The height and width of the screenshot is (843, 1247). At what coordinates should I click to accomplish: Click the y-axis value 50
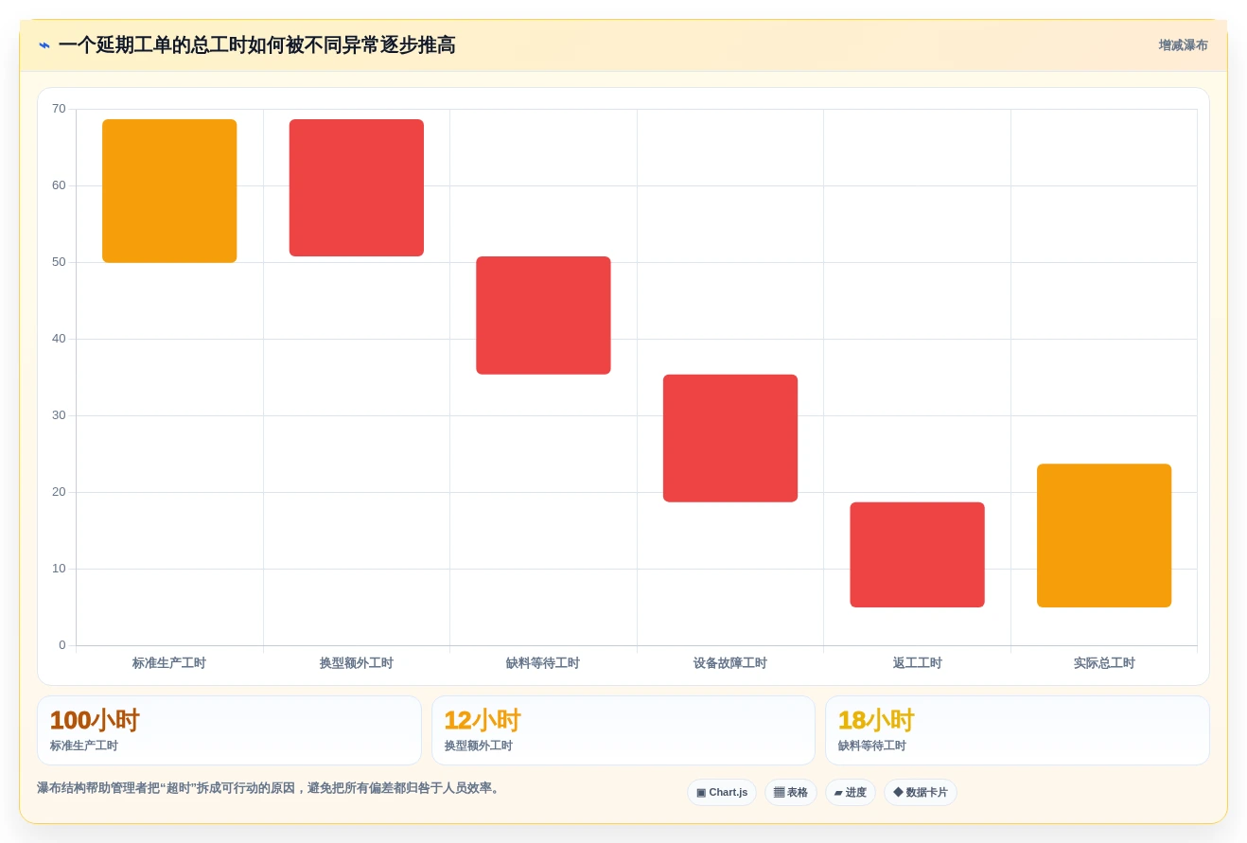(x=59, y=262)
